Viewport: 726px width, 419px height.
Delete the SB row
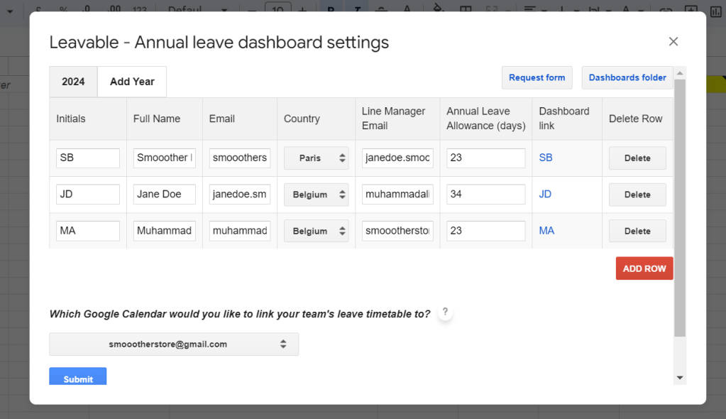pyautogui.click(x=637, y=158)
